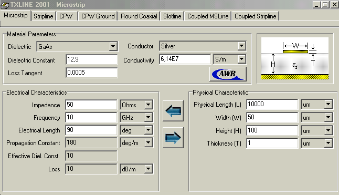Select the Microstrip tab

[16, 16]
